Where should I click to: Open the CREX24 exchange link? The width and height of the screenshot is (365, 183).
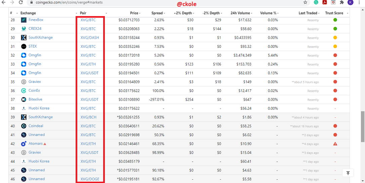pyautogui.click(x=35, y=29)
